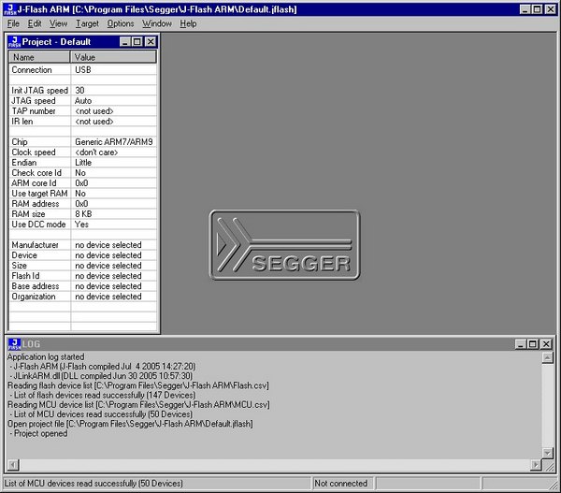Click the Use target RAM row
Image resolution: width=561 pixels, height=493 pixels.
click(83, 194)
